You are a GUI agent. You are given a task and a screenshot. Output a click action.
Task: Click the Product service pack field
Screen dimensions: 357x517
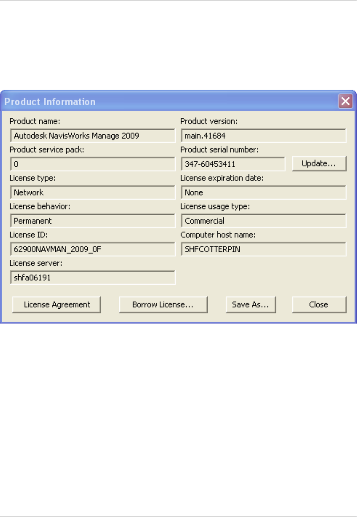click(93, 164)
